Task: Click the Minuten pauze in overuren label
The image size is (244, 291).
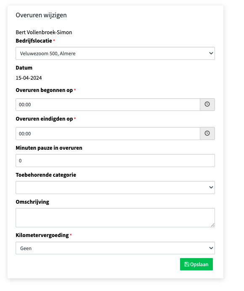Action: pyautogui.click(x=49, y=148)
